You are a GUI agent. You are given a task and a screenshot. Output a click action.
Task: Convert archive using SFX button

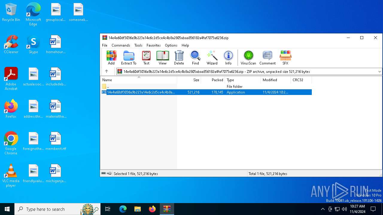coord(285,58)
